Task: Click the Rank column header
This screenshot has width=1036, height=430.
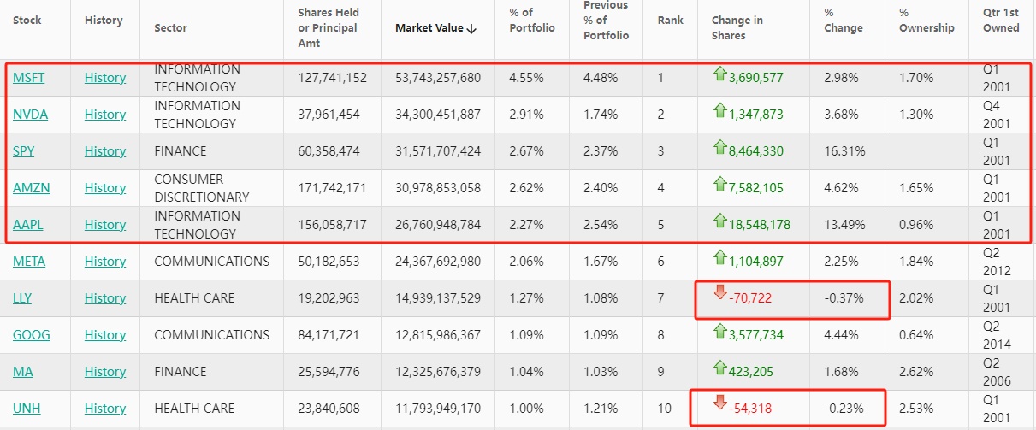Action: 671,20
